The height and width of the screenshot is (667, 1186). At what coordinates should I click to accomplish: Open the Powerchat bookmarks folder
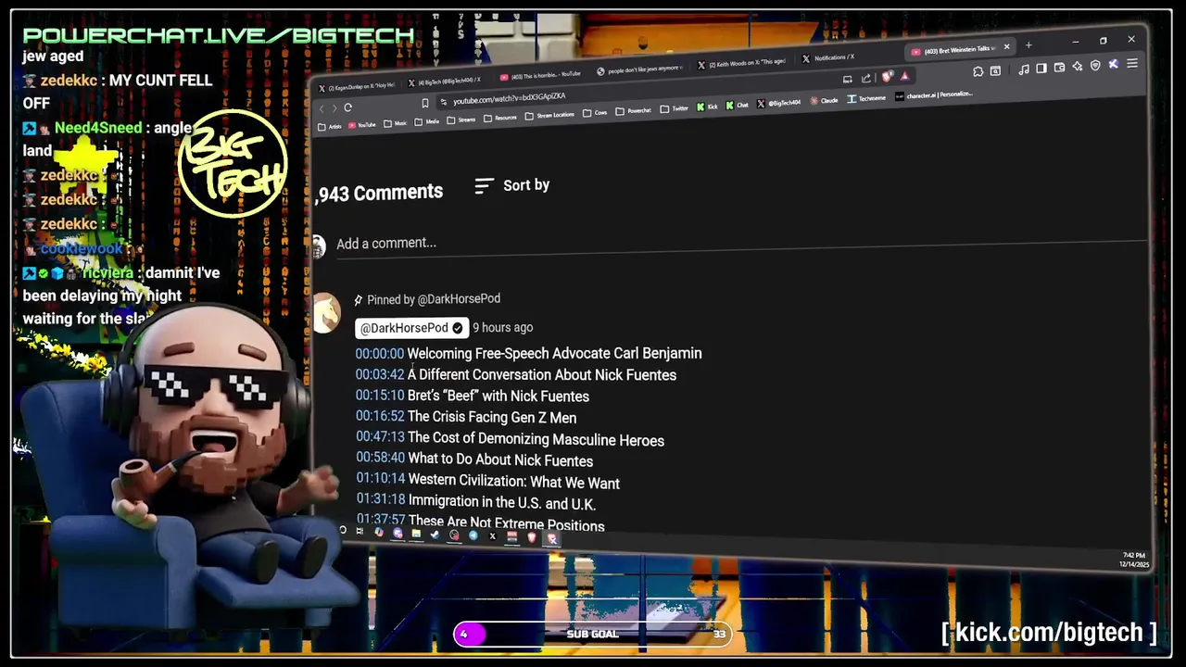pyautogui.click(x=633, y=111)
